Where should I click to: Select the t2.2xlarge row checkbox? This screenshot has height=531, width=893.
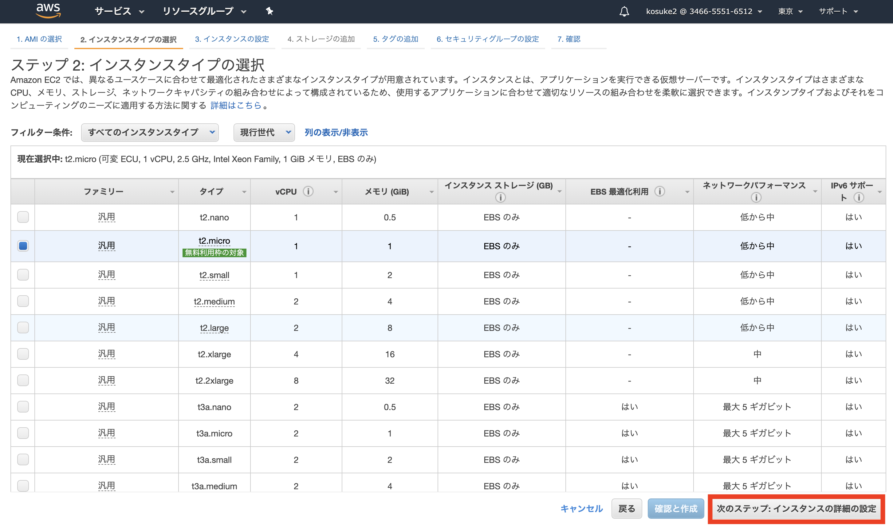click(23, 380)
